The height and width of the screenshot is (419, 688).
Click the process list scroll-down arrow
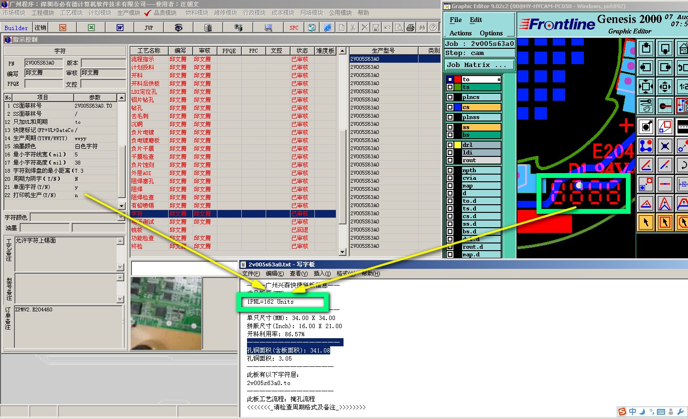click(342, 252)
